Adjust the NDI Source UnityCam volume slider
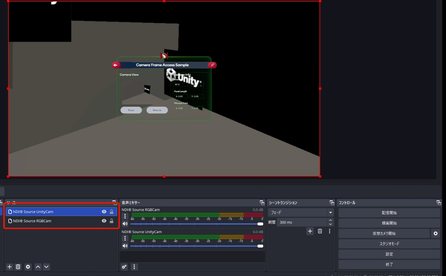446x276 pixels. [x=260, y=246]
